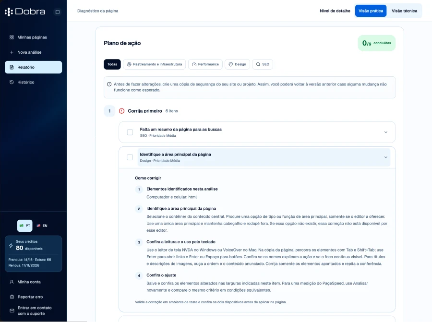Click the clock icon beside Histórico
The image size is (432, 322).
12,82
